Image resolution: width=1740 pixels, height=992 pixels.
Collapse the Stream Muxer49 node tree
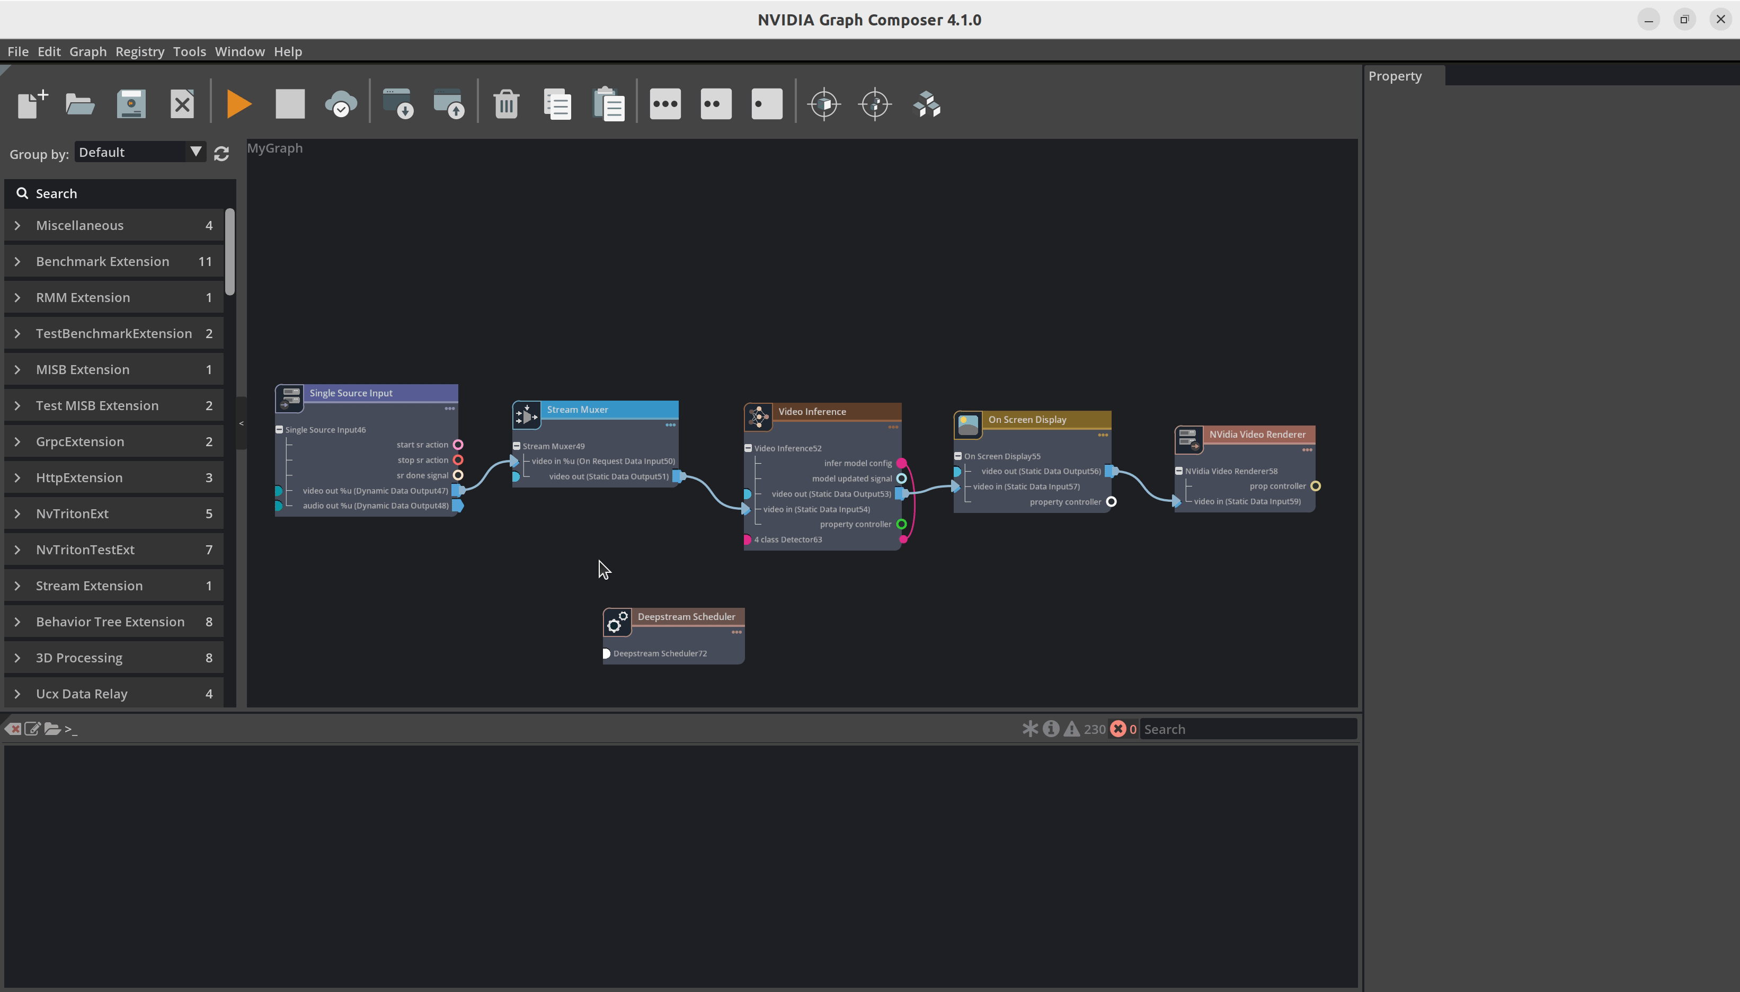pos(516,446)
